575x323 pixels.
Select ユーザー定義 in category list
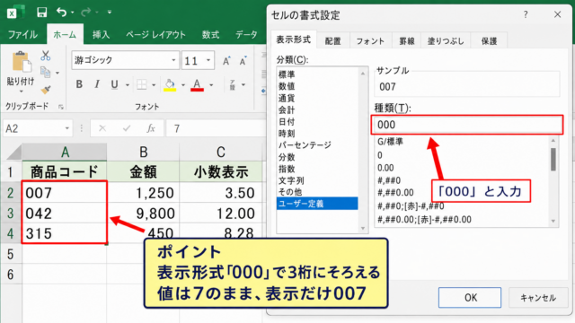click(317, 204)
